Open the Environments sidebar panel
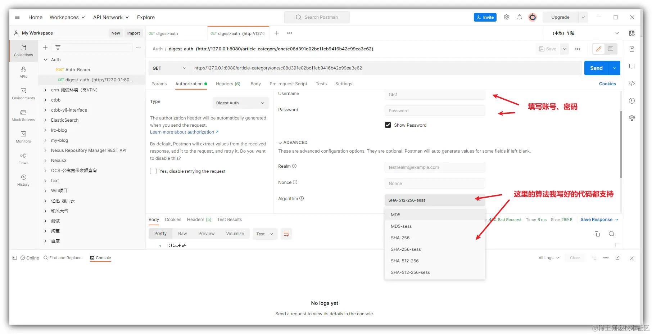This screenshot has height=334, width=652. pos(23,94)
